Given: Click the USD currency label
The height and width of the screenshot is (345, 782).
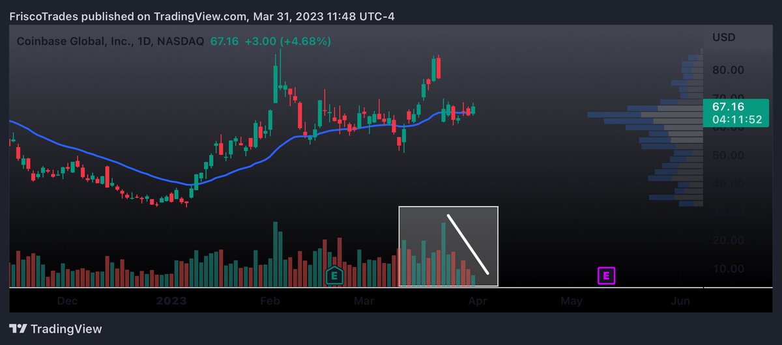Looking at the screenshot, I should click(x=724, y=37).
